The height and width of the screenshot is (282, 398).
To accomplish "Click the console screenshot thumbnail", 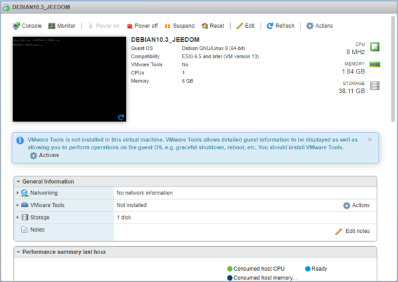I will pyautogui.click(x=69, y=79).
